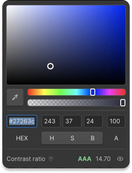Click the 14.70 contrast ratio value
This screenshot has width=132, height=173.
click(103, 159)
